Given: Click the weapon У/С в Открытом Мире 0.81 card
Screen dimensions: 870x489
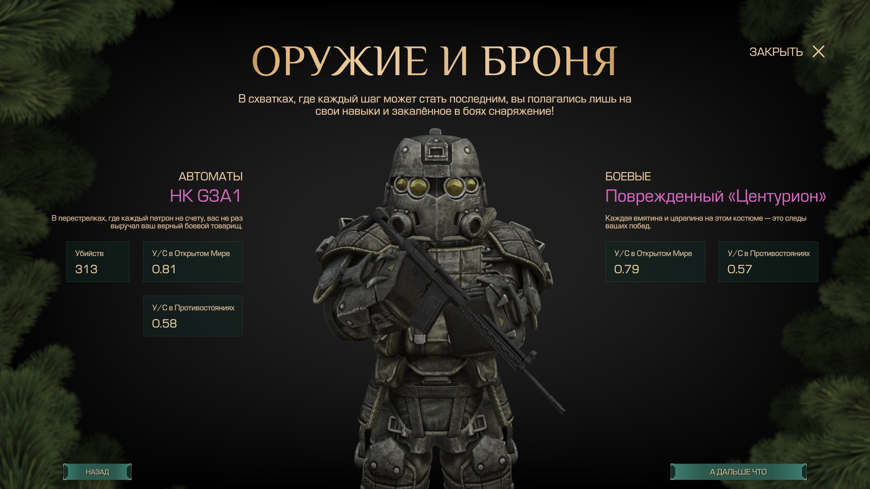Looking at the screenshot, I should (193, 262).
